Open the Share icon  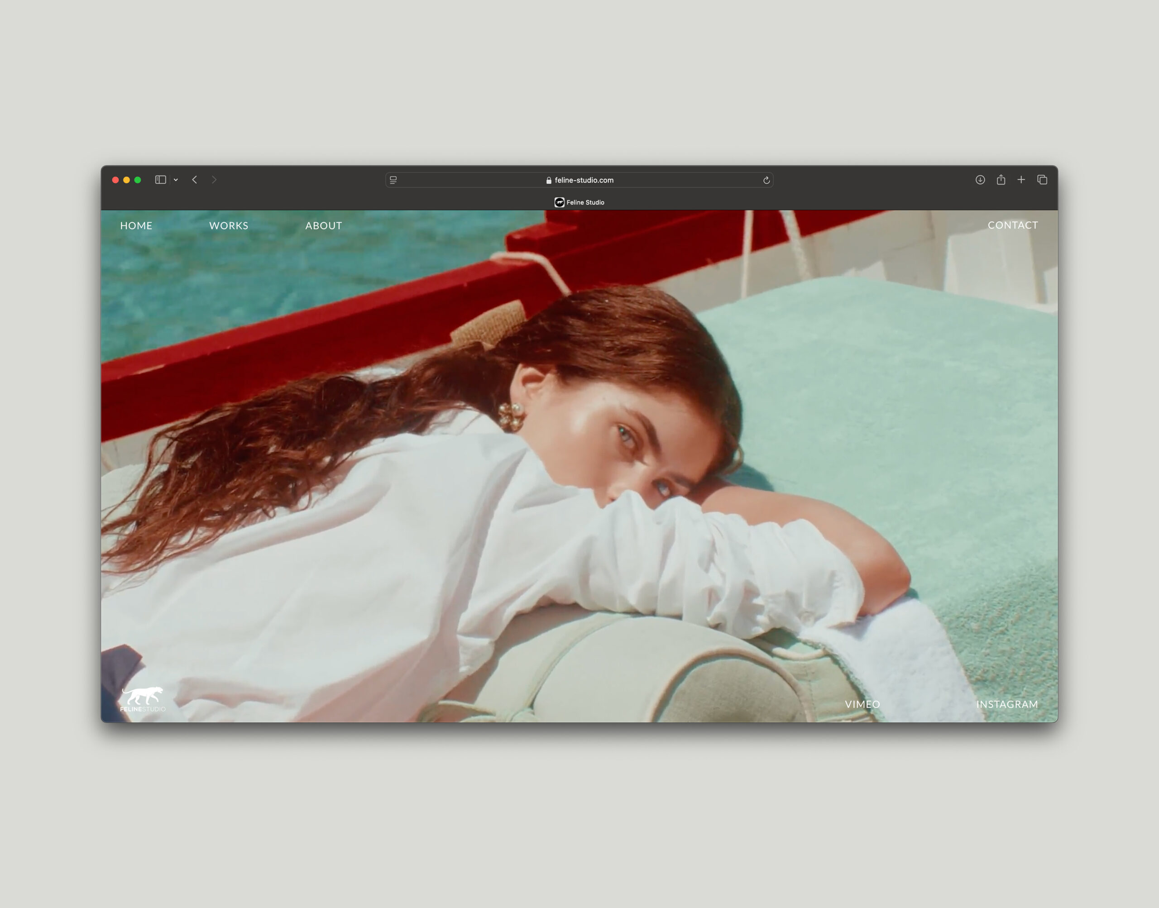tap(1001, 180)
